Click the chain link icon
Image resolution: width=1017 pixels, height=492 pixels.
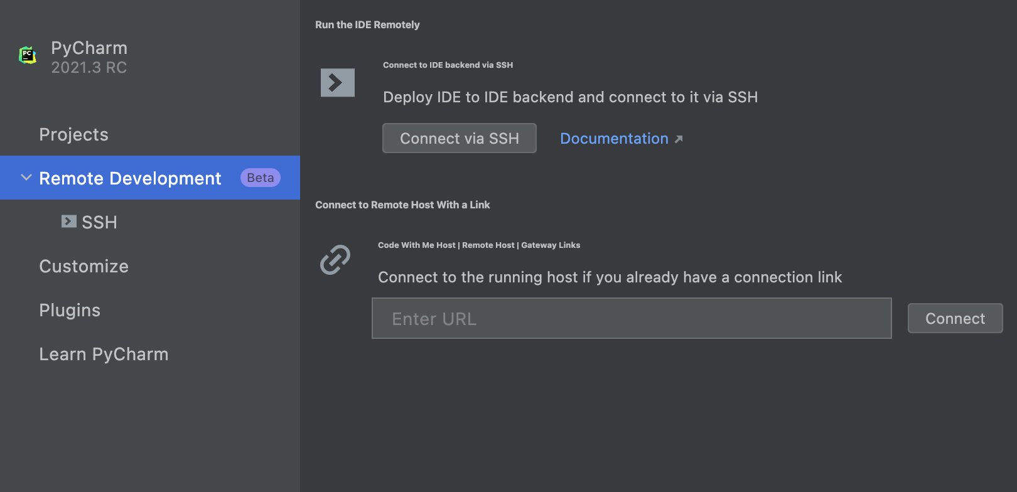[335, 260]
